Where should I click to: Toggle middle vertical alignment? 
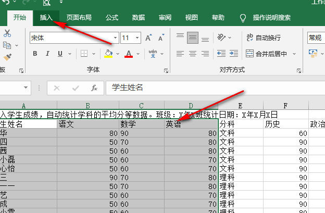click(193, 37)
